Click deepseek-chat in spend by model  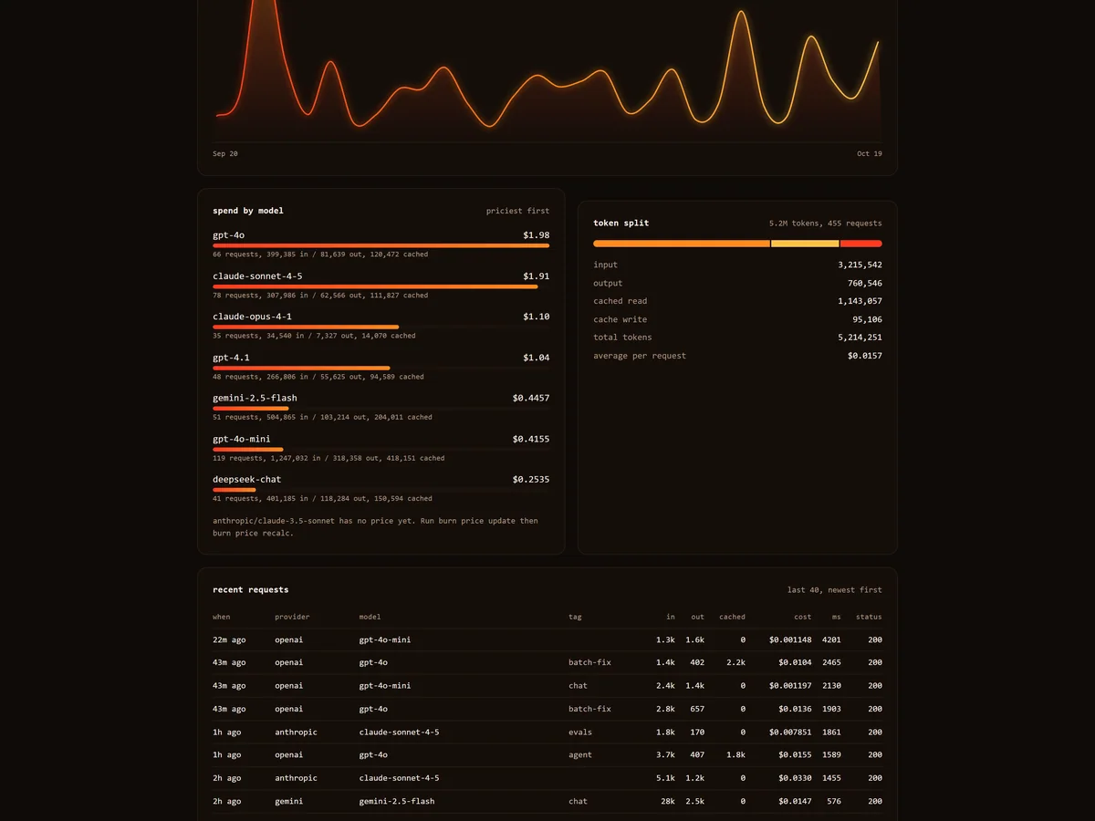246,479
